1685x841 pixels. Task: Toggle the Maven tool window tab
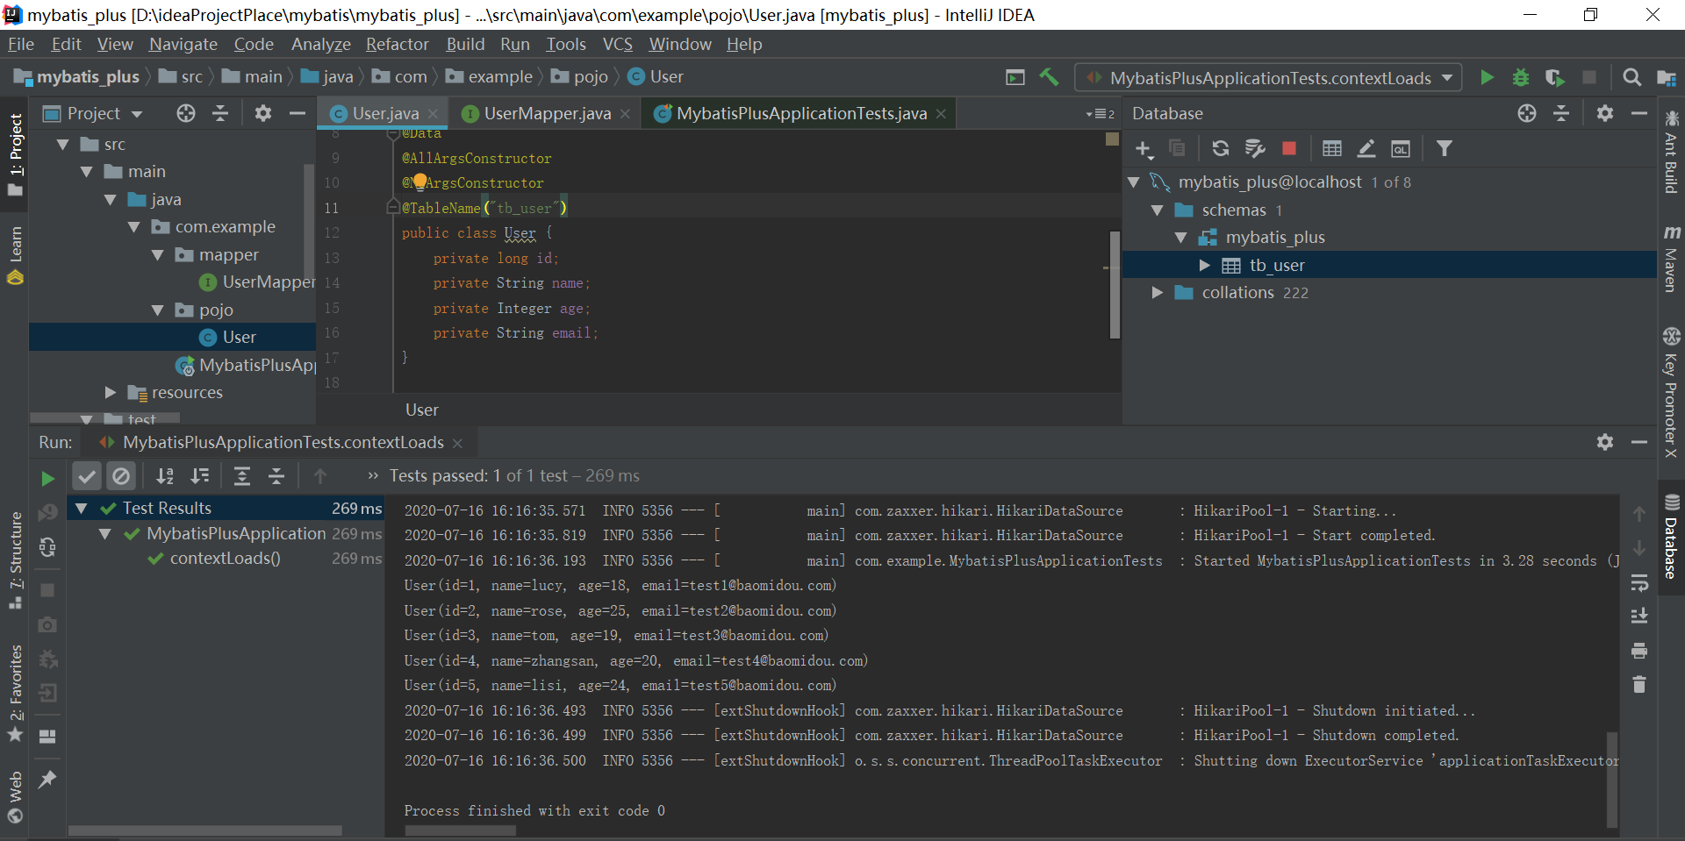1671,260
